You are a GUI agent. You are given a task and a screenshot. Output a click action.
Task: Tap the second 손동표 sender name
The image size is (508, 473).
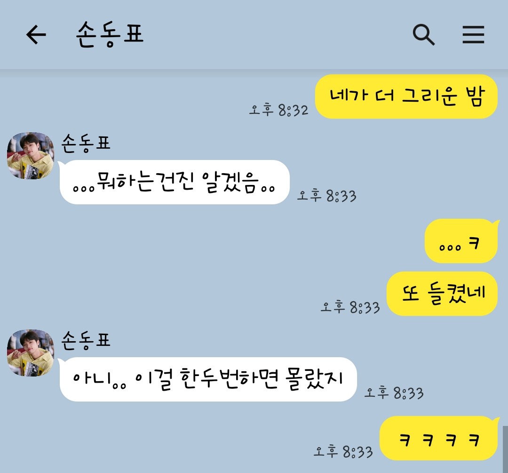point(86,340)
